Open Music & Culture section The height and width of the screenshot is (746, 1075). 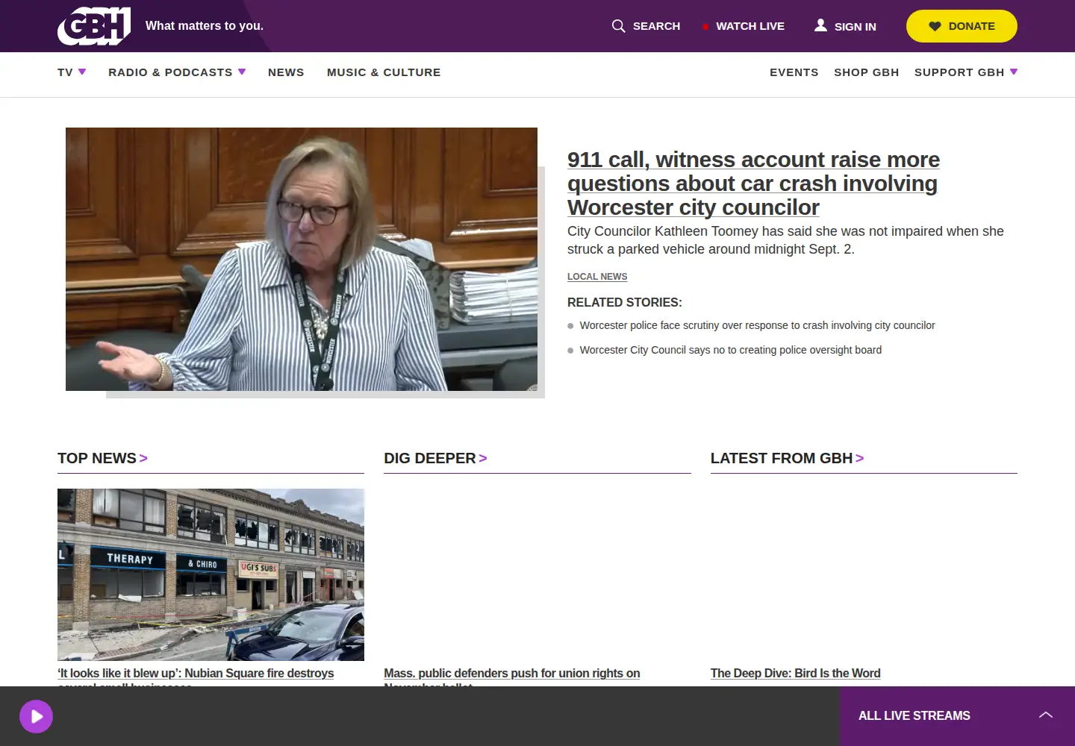tap(384, 72)
